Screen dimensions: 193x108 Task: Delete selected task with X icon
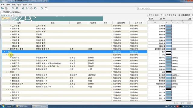tap(17, 8)
